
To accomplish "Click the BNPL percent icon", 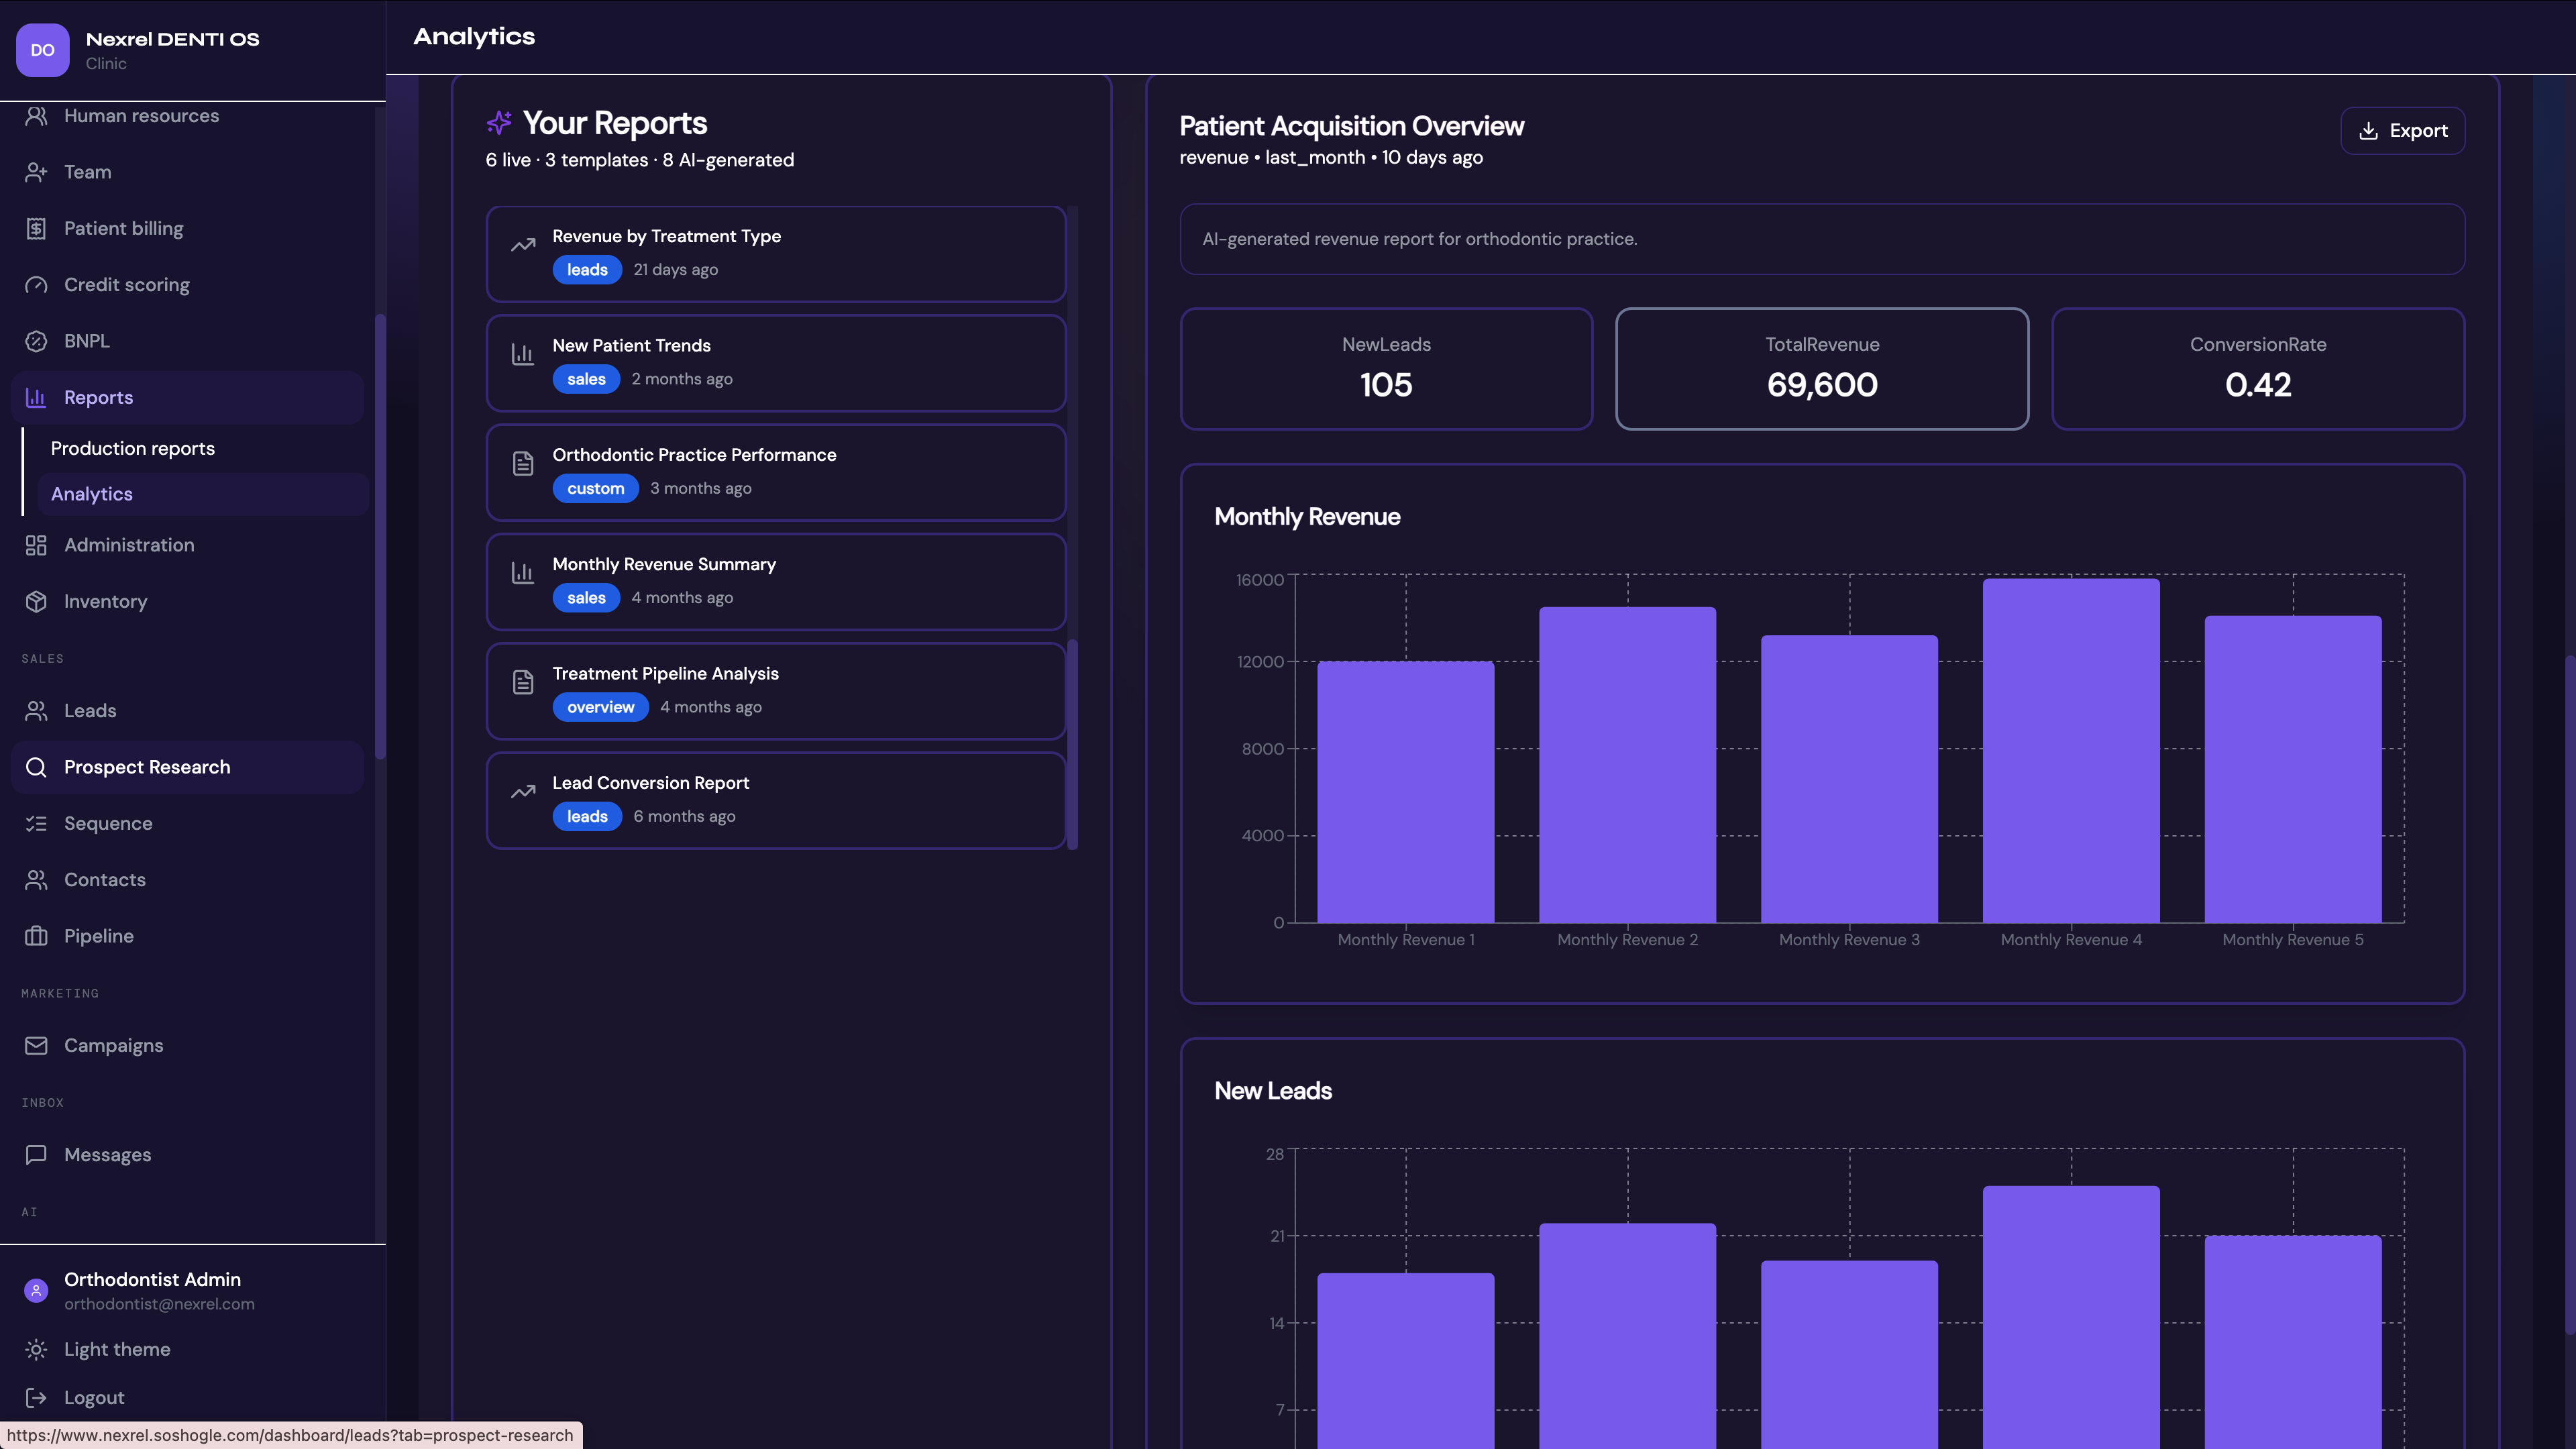I will coord(36,341).
